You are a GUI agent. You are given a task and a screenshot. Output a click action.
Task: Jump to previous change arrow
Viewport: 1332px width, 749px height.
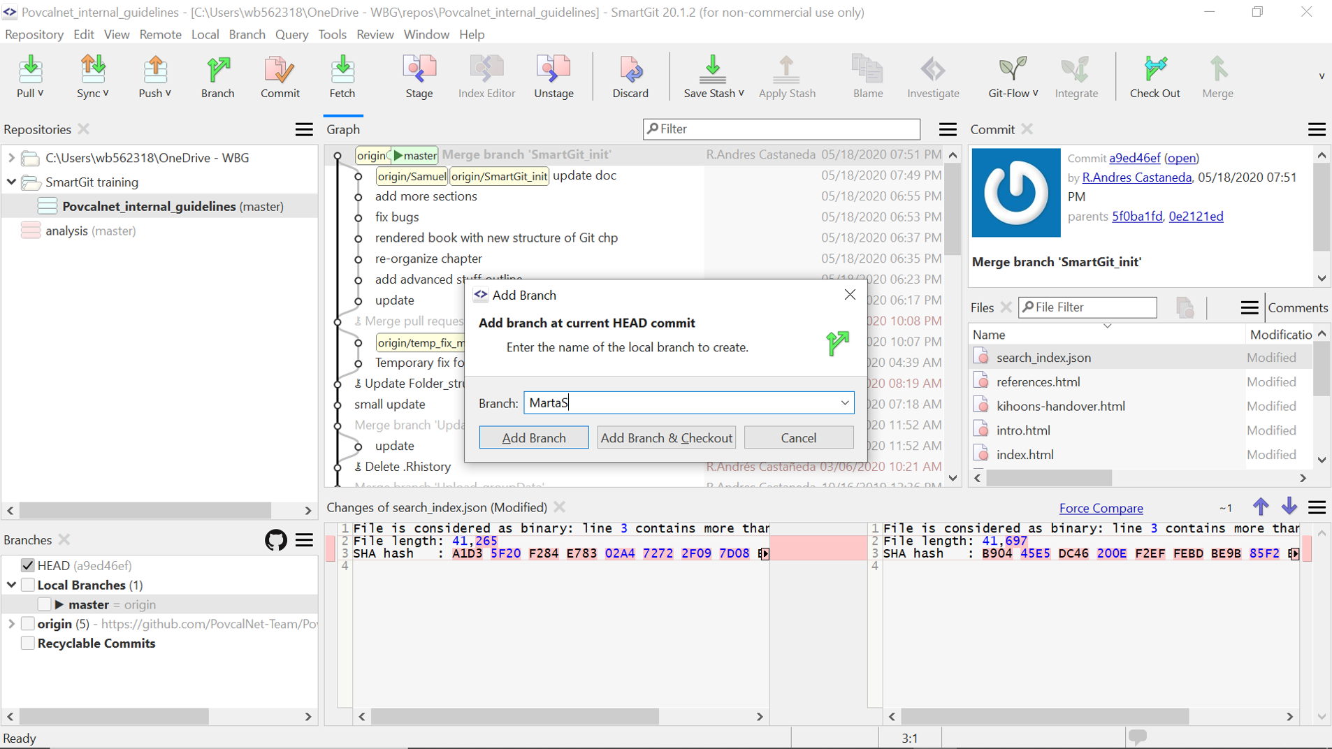(x=1261, y=507)
